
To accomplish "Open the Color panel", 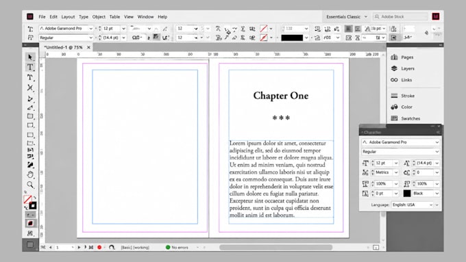I will pyautogui.click(x=402, y=107).
